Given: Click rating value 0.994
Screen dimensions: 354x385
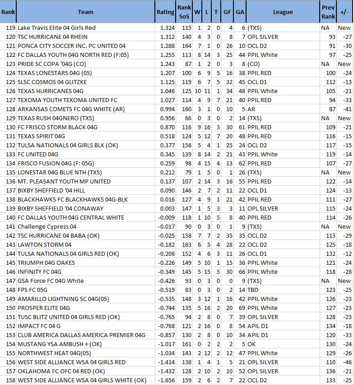Looking at the screenshot, I should click(x=168, y=109).
